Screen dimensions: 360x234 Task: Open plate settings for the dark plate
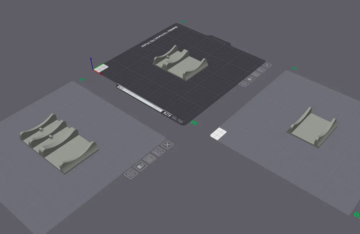point(243,83)
